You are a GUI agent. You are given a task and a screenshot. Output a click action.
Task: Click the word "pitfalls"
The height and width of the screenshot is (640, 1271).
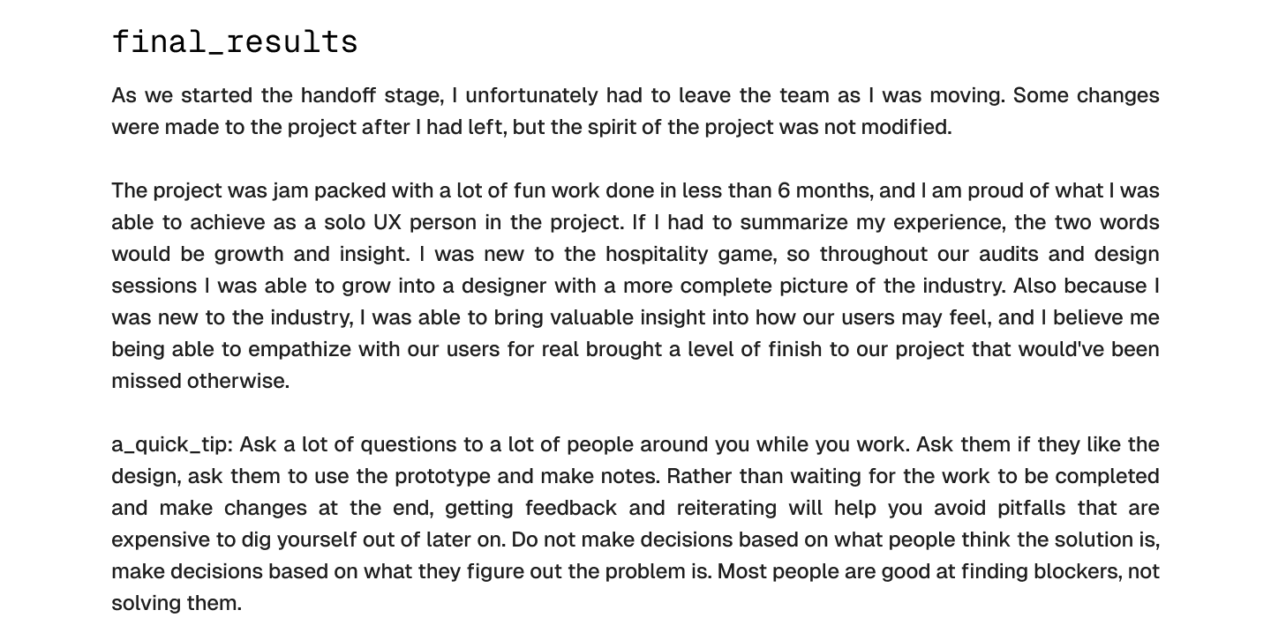click(1033, 508)
